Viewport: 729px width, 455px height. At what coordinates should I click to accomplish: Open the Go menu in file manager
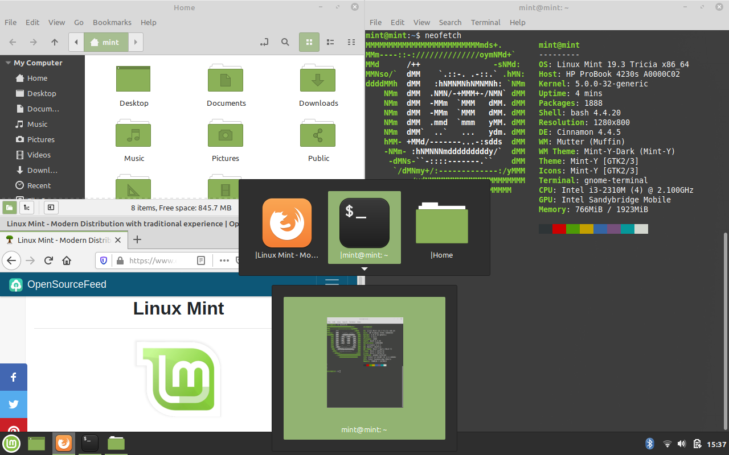click(79, 23)
